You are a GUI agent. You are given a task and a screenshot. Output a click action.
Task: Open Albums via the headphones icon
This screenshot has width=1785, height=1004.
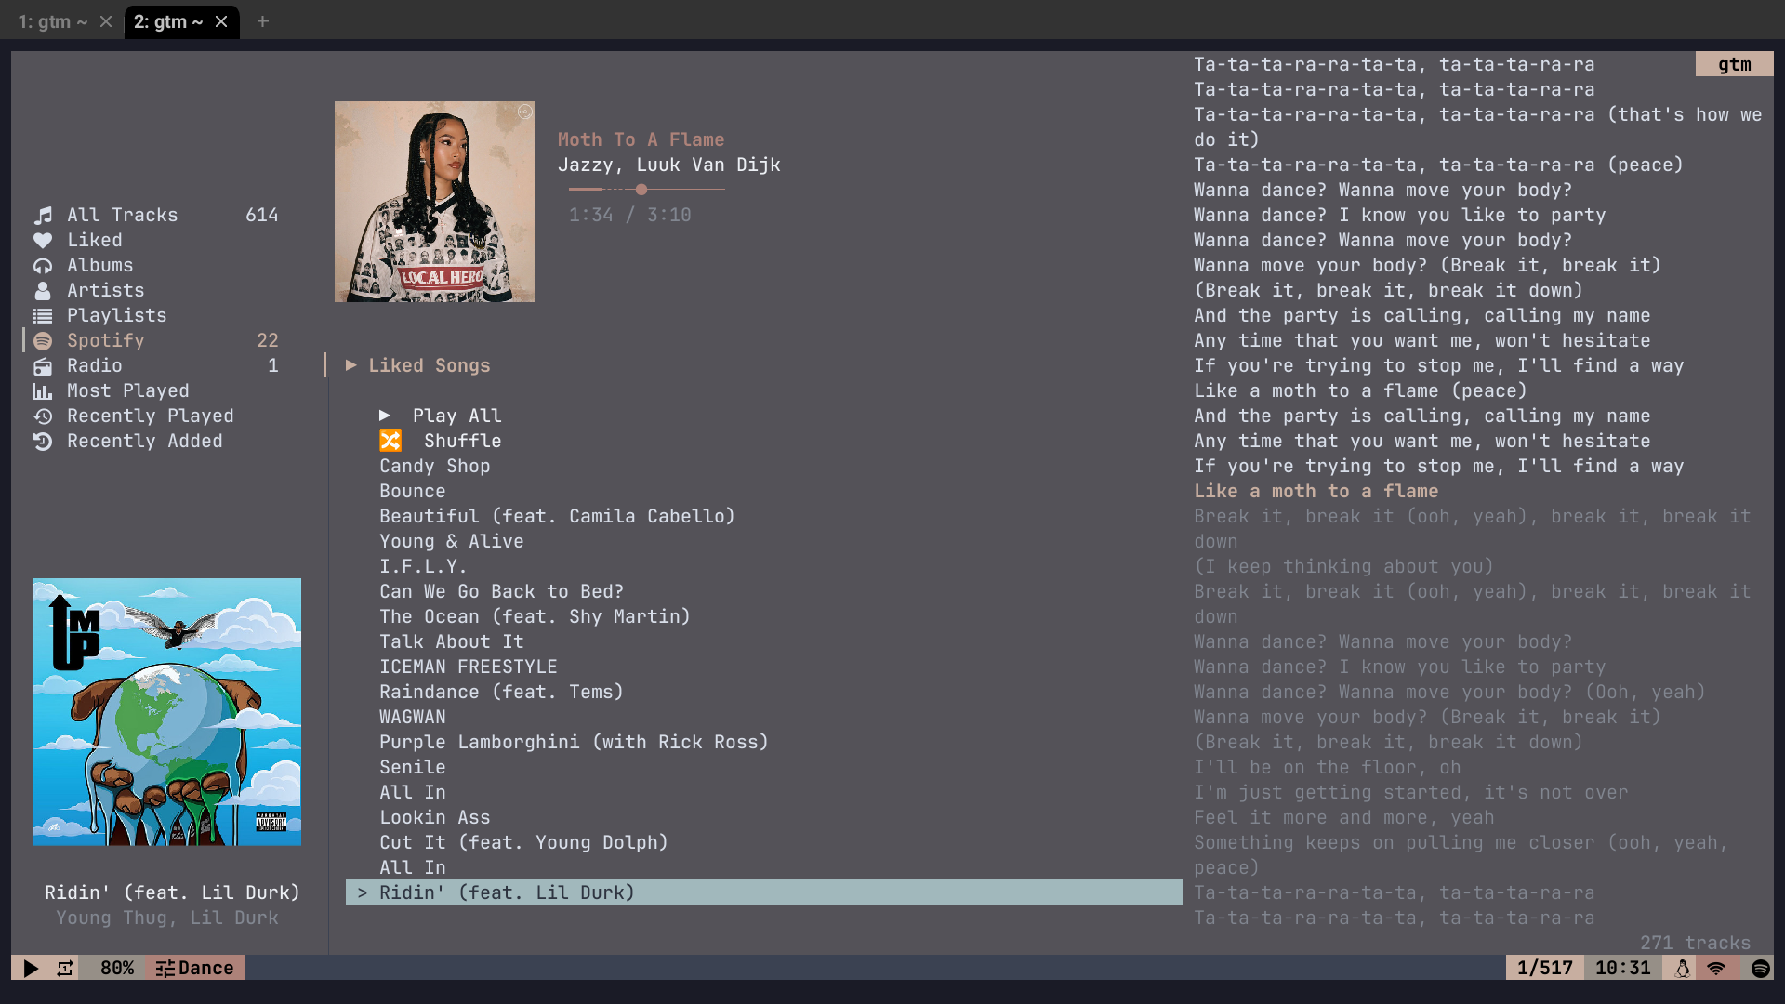coord(43,266)
